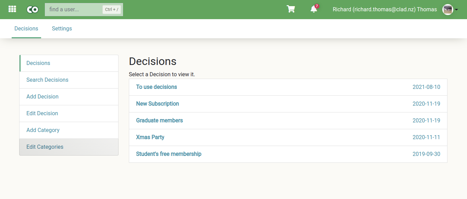Click the CO logo icon
This screenshot has height=199, width=467.
click(x=33, y=9)
